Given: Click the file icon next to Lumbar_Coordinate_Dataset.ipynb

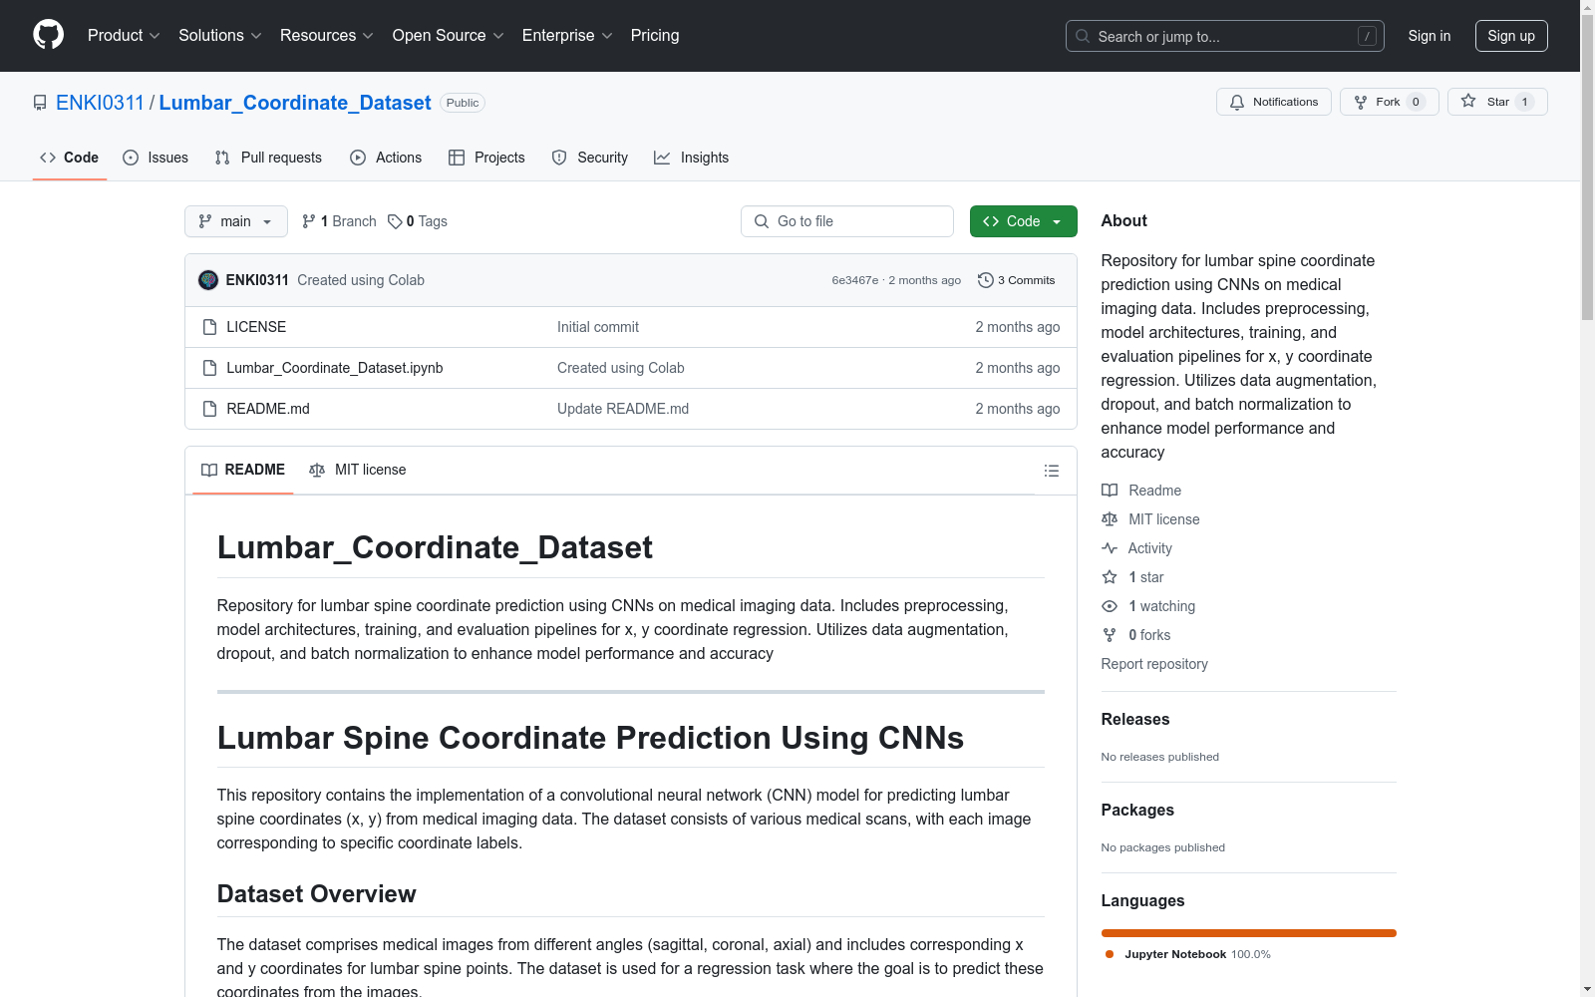Looking at the screenshot, I should [209, 368].
